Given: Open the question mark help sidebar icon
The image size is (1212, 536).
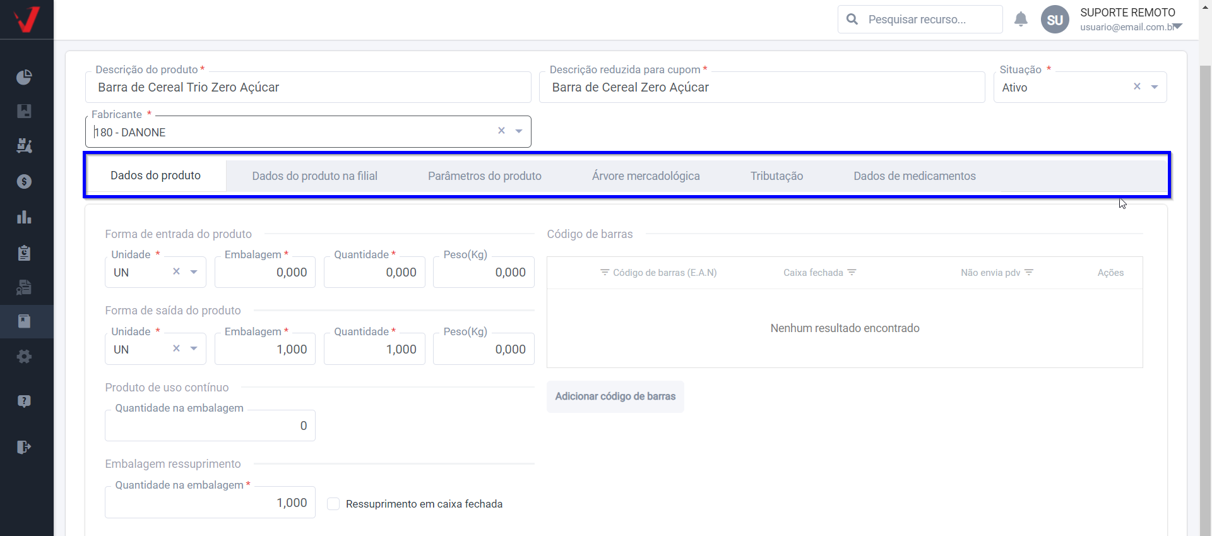Looking at the screenshot, I should 24,402.
